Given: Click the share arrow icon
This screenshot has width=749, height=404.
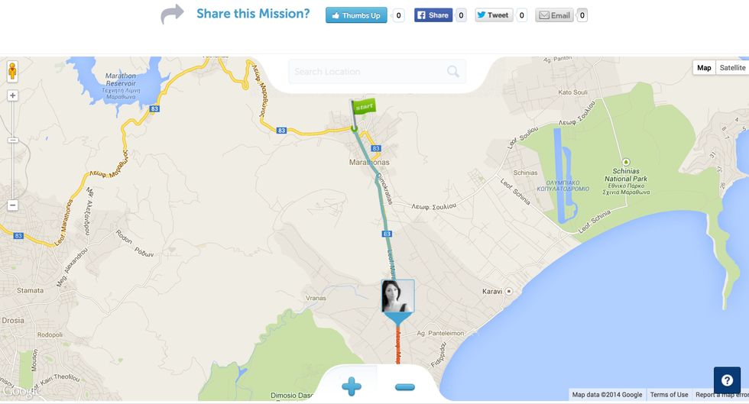Looking at the screenshot, I should (172, 14).
